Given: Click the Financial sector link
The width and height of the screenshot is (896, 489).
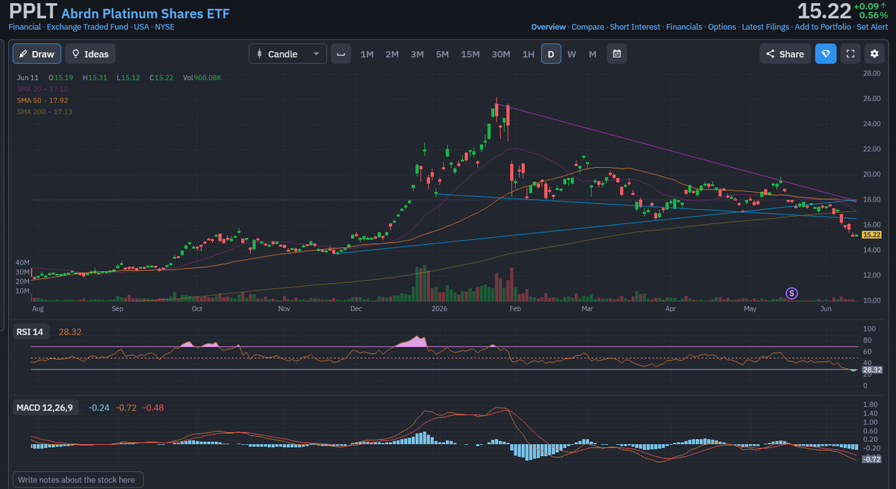Looking at the screenshot, I should 25,27.
